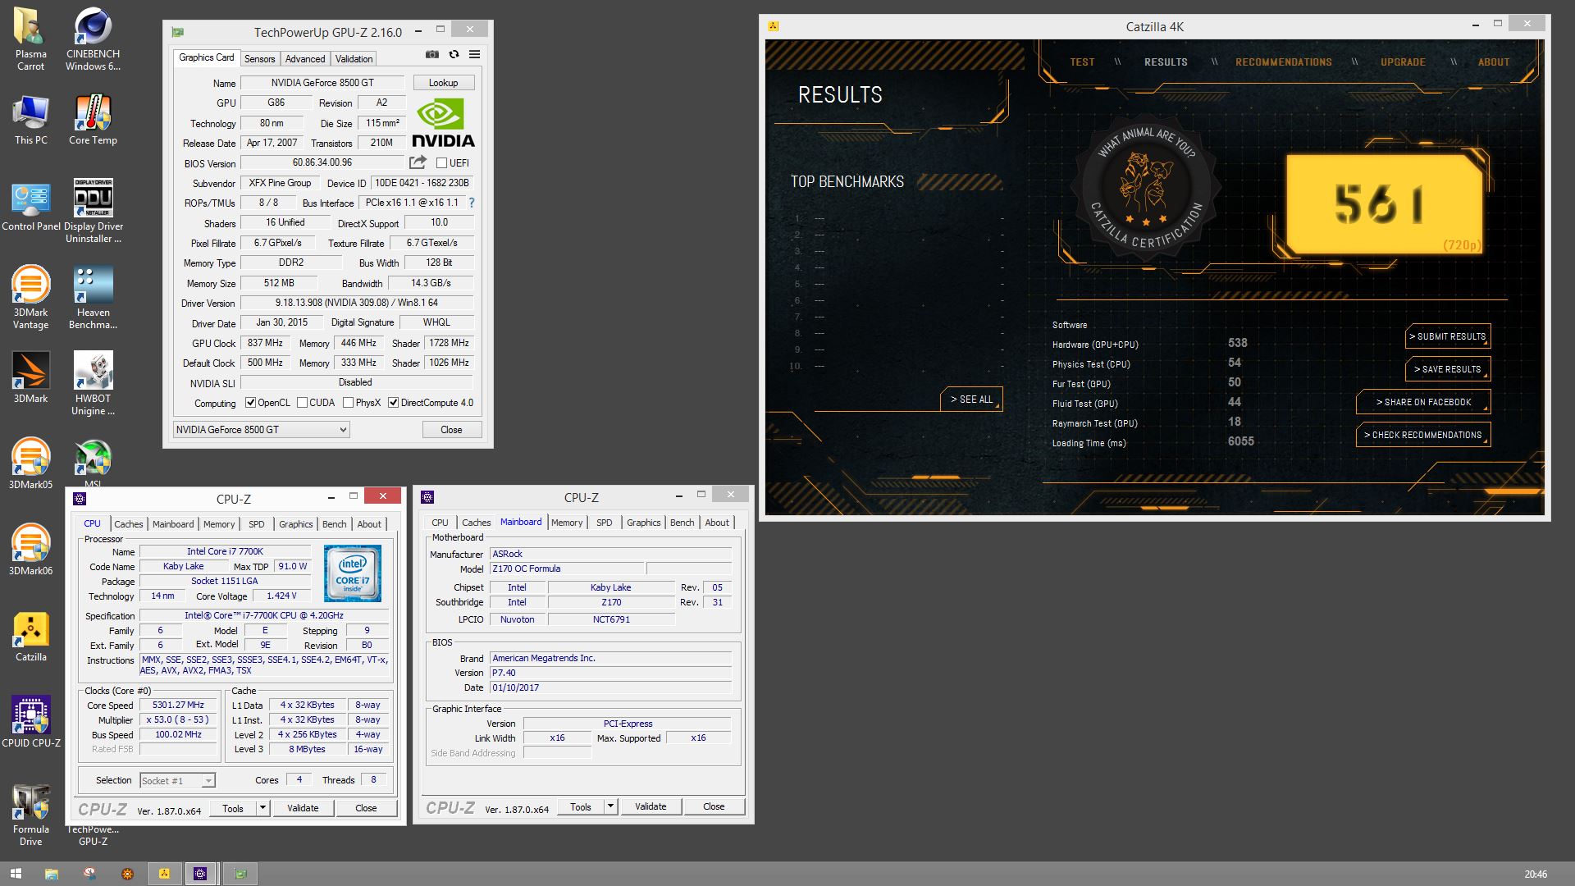Click the taskbar clock showing 20:46
1575x886 pixels.
(x=1536, y=875)
